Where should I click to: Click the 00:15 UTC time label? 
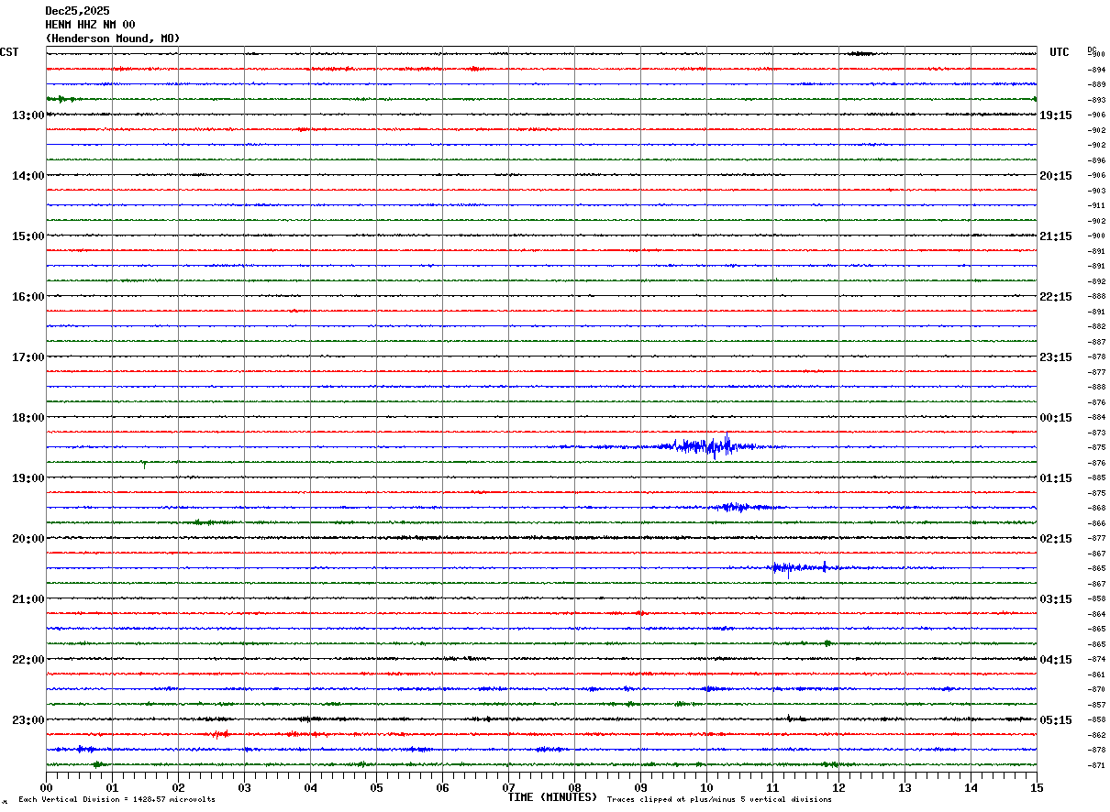coord(1055,417)
